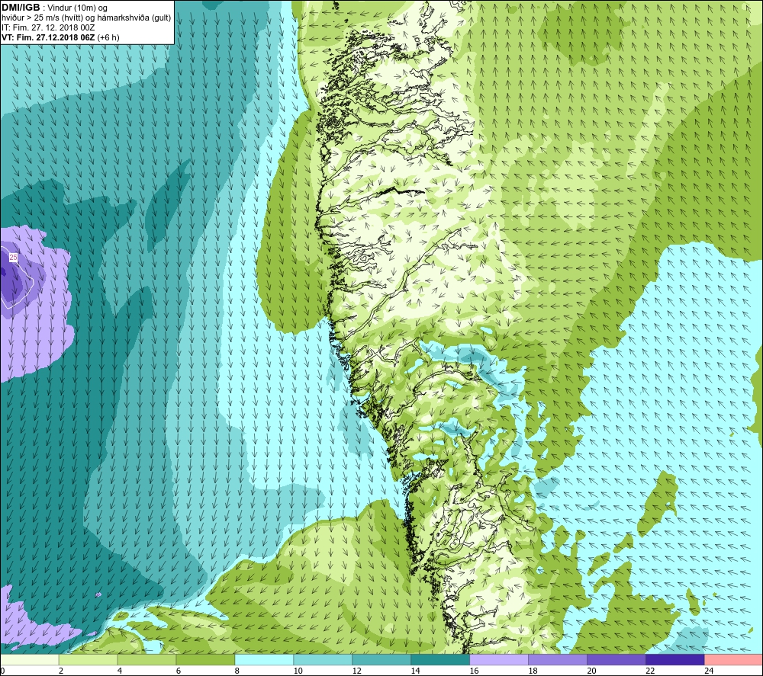The height and width of the screenshot is (676, 763).
Task: Click the 14–16 m/s dark teal legend swatch
Action: point(440,659)
